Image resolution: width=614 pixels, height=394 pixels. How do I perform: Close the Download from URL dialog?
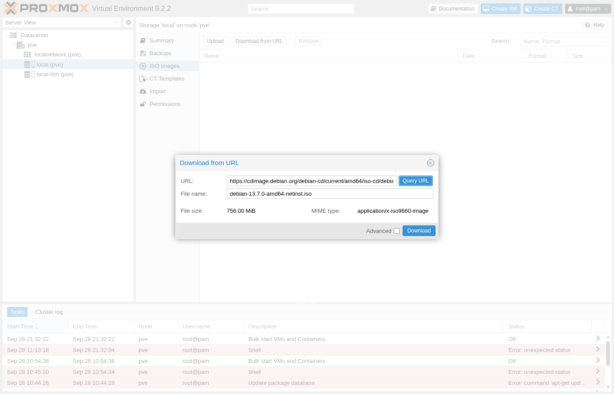click(431, 163)
